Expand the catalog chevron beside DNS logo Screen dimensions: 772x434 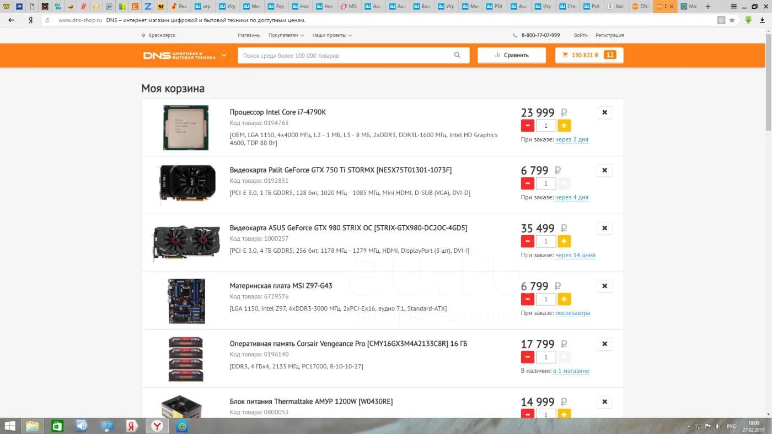(x=224, y=55)
